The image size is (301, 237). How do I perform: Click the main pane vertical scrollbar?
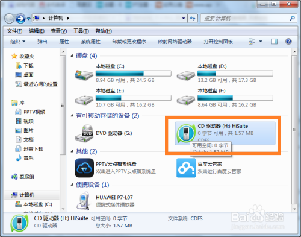click(x=294, y=130)
